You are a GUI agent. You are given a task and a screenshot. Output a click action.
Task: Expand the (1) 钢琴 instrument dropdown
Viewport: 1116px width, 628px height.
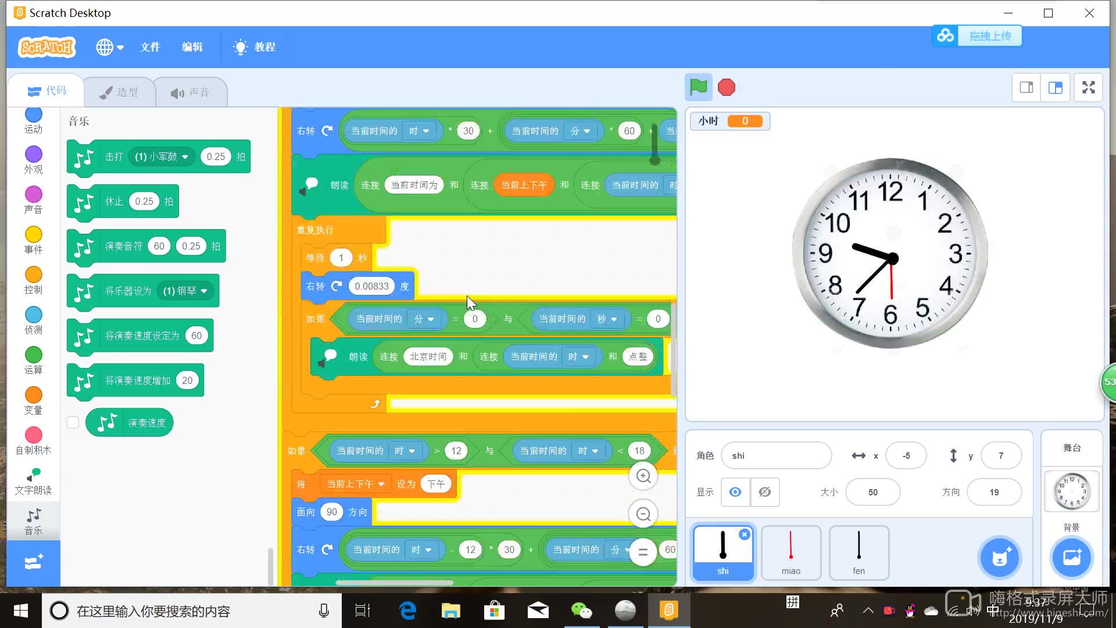click(x=204, y=291)
